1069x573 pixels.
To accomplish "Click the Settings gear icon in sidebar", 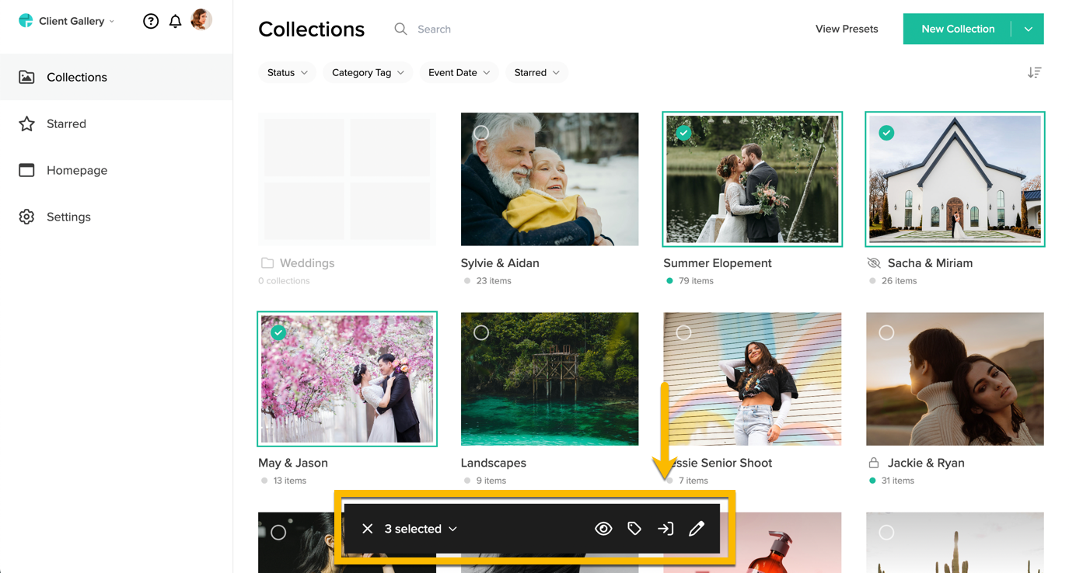I will (26, 217).
